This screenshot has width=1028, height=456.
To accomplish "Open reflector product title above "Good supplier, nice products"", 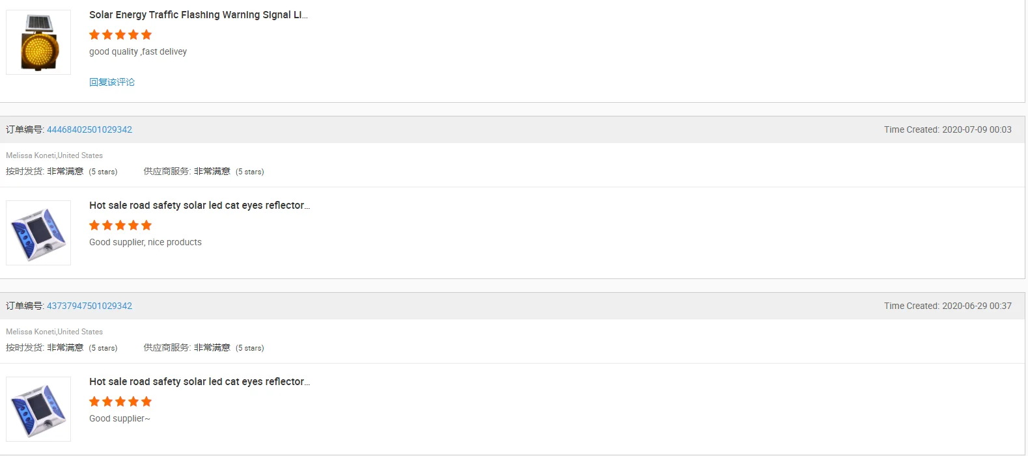I will (x=199, y=206).
